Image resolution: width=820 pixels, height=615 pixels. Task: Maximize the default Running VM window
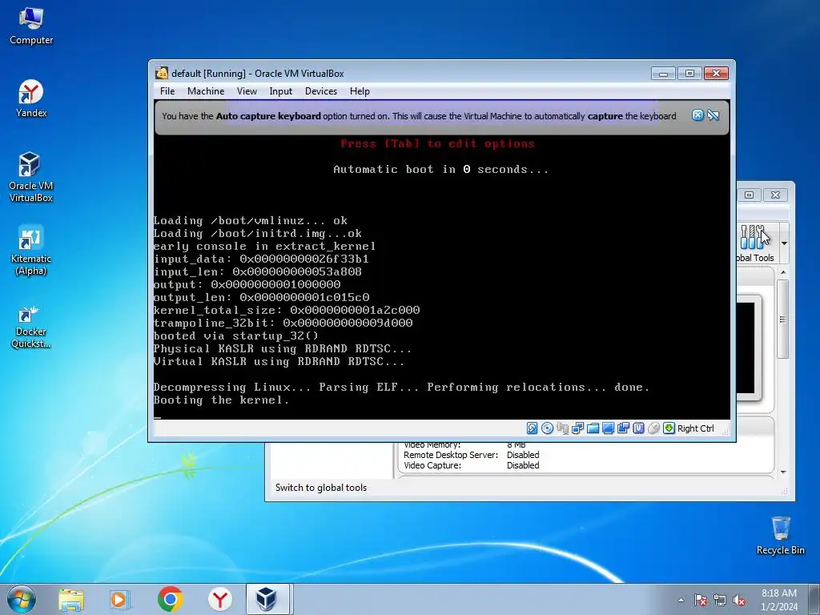pos(689,73)
